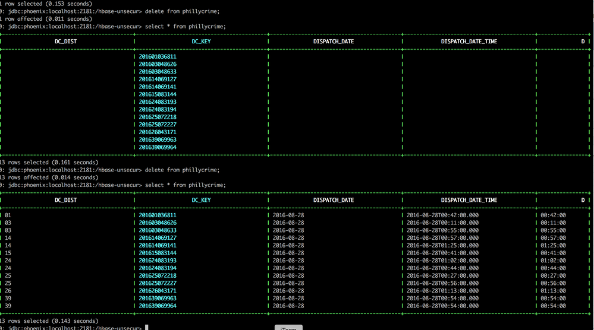Image resolution: width=594 pixels, height=330 pixels.
Task: Place cursor at the last empty command prompt
Action: [146, 328]
